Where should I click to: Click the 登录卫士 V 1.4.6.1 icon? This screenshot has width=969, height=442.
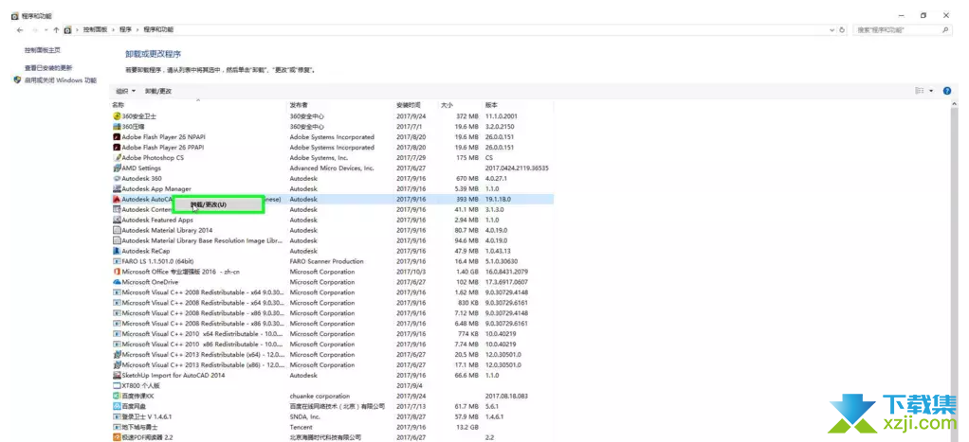[117, 416]
